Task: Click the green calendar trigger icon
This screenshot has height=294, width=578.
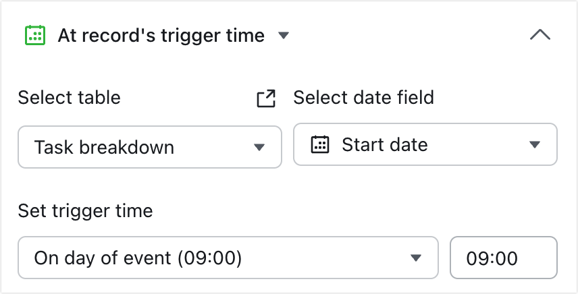Action: 35,35
